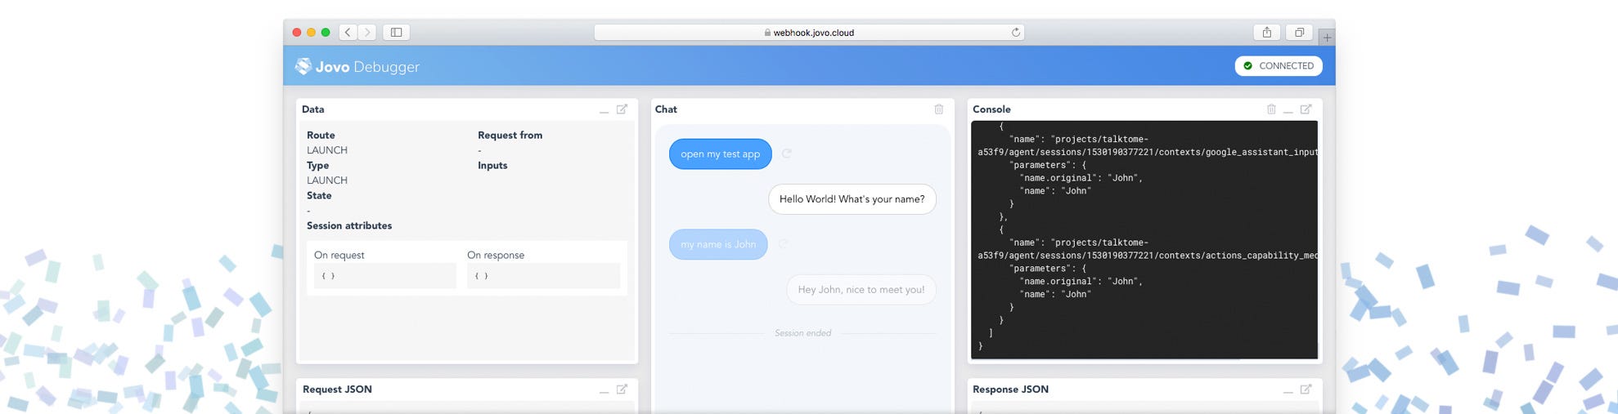Click the Console panel title
Screen dimensions: 1618x414
991,109
